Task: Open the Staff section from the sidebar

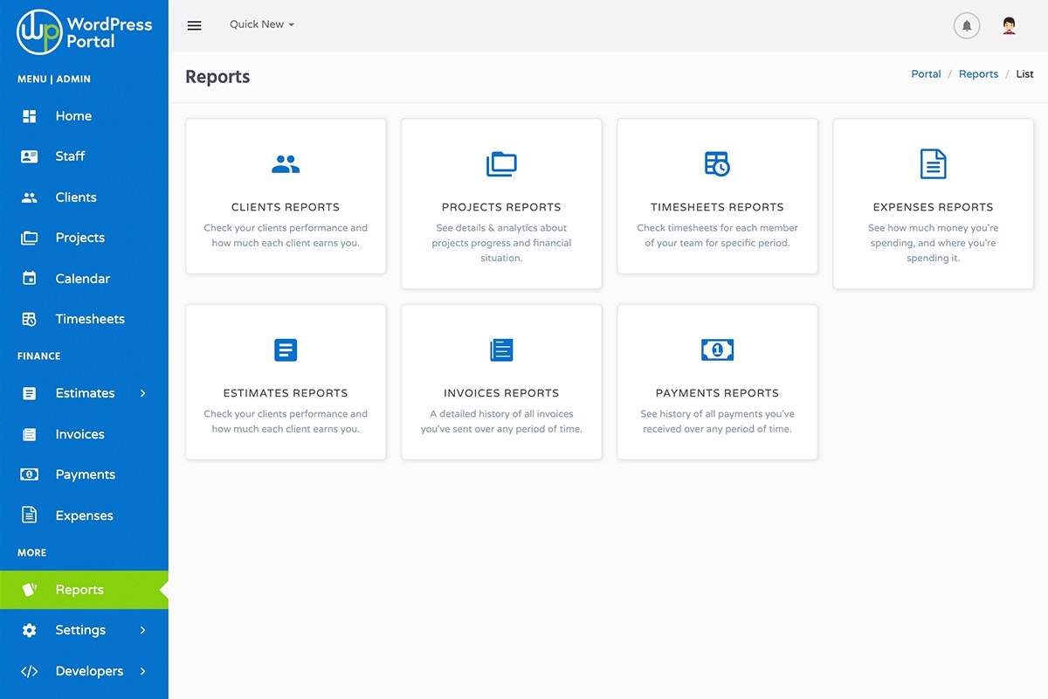Action: click(71, 156)
